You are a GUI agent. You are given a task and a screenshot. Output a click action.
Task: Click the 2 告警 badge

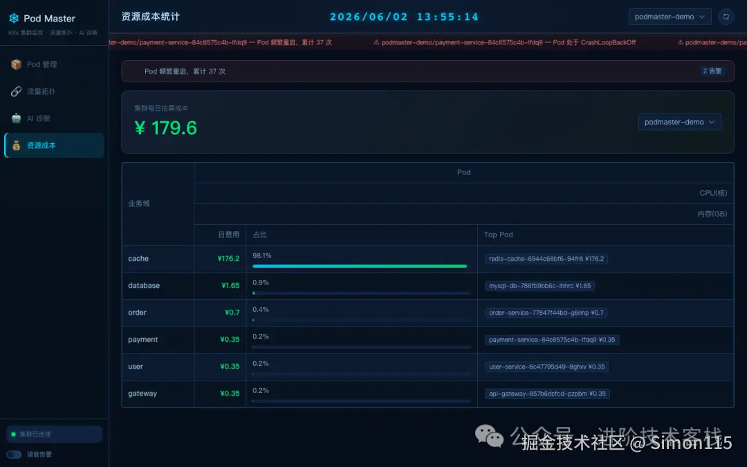point(712,71)
